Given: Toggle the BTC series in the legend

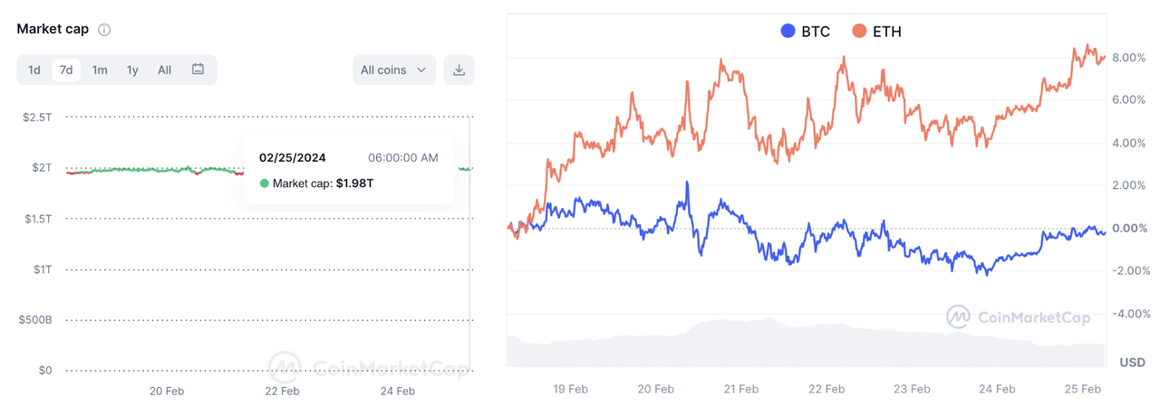Looking at the screenshot, I should 805,32.
